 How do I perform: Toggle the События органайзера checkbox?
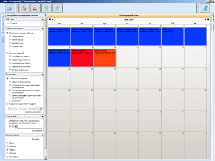(10, 82)
